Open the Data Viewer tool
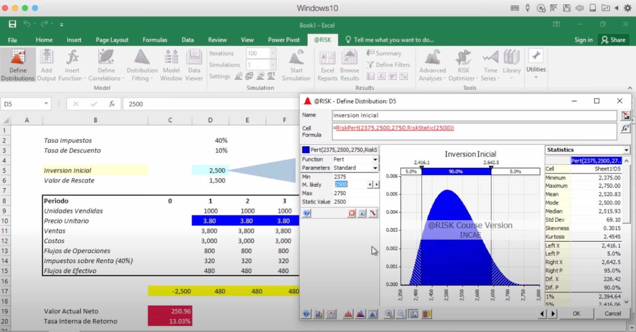The image size is (636, 332). tap(194, 65)
